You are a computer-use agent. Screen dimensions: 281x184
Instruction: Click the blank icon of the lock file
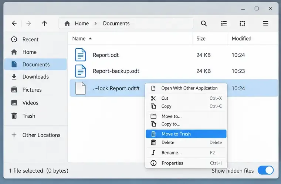point(81,88)
